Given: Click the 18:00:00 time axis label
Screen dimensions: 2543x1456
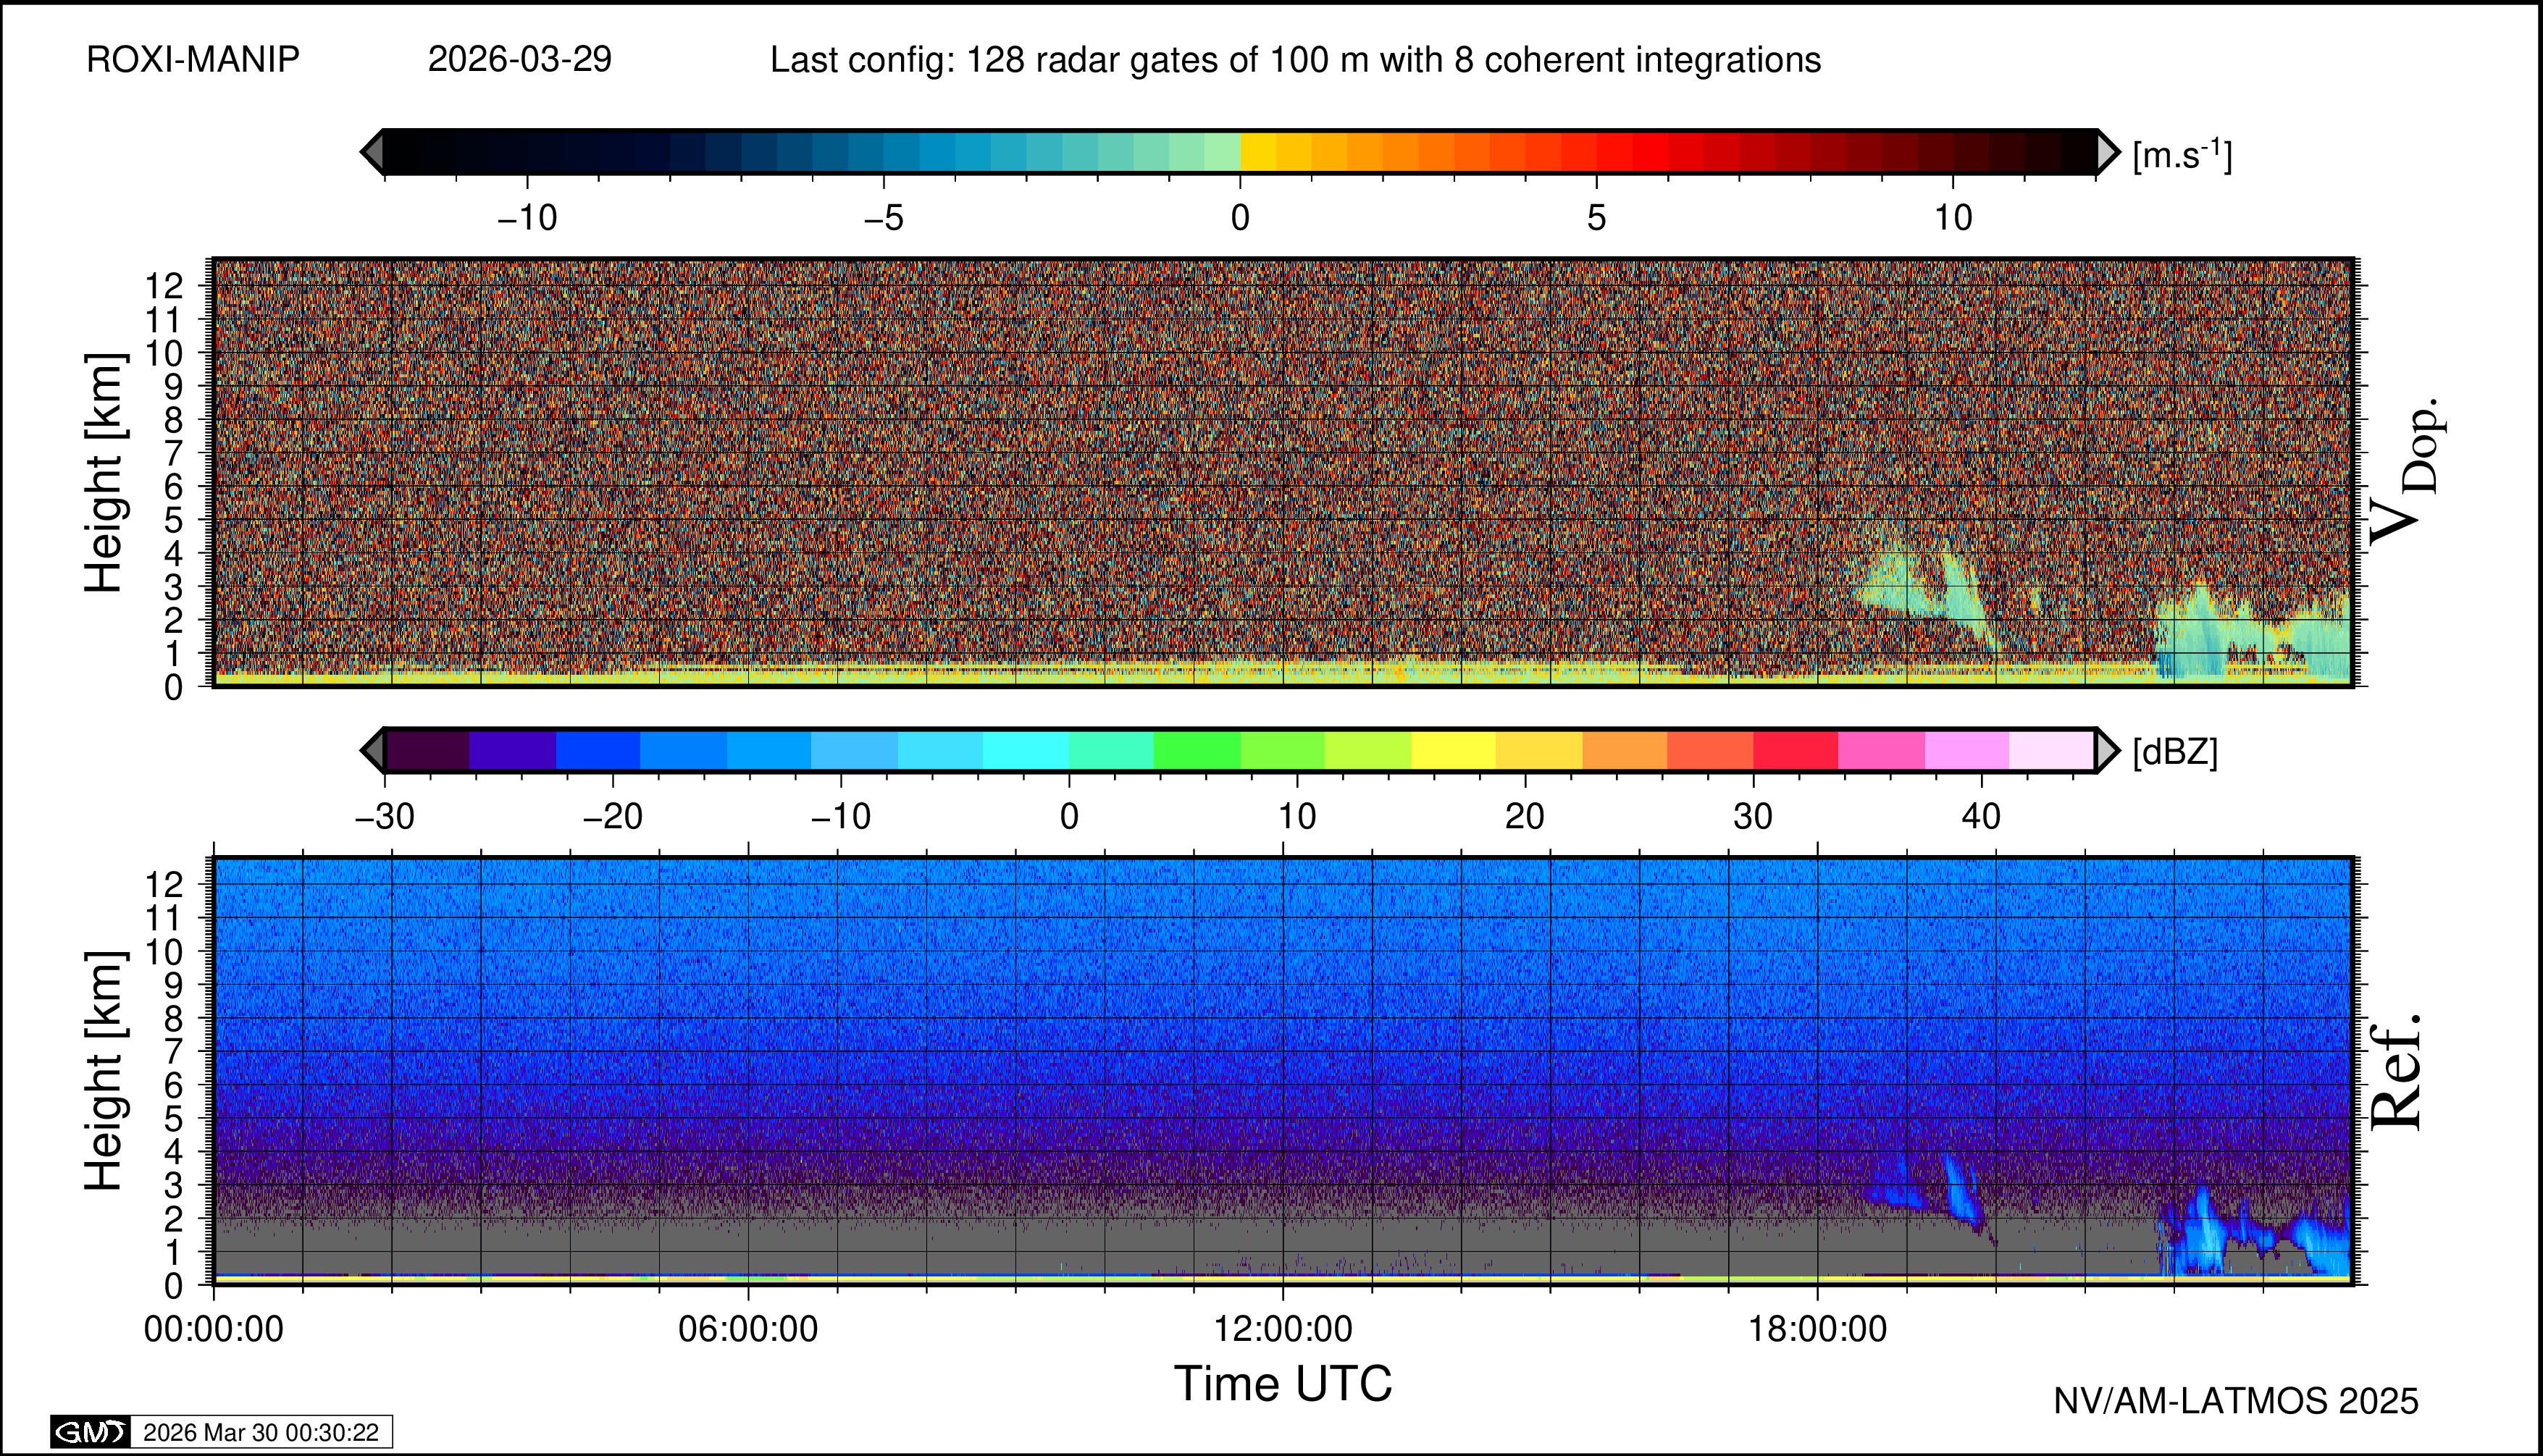Looking at the screenshot, I should (x=1817, y=1330).
